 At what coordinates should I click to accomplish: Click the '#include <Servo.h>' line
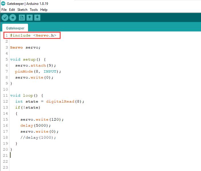(33, 35)
